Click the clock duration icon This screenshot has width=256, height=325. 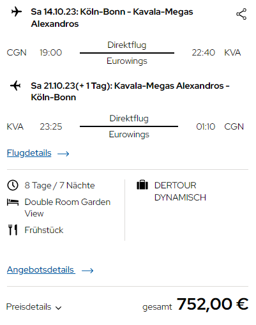(x=13, y=185)
